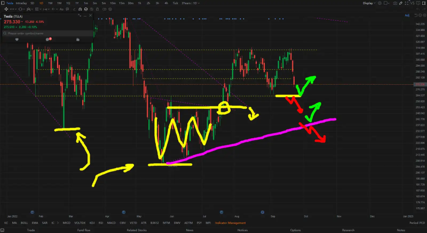Open Indicator Management

230,223
